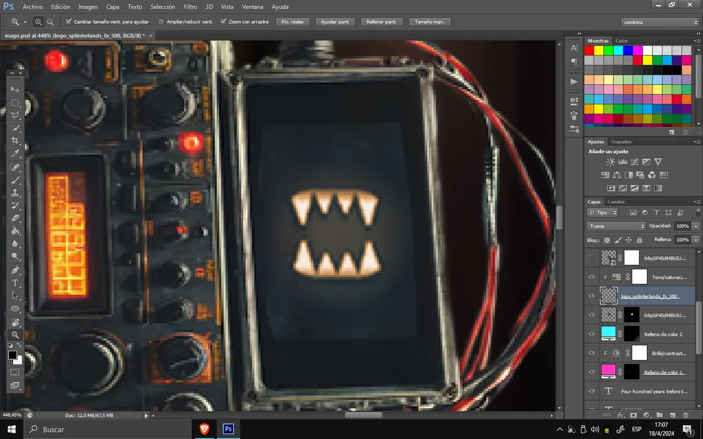Image resolution: width=703 pixels, height=439 pixels.
Task: Open the Archivo menu
Action: coord(33,7)
